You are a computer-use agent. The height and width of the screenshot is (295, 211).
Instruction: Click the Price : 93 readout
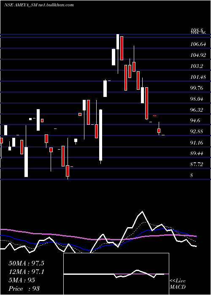pos(24,289)
